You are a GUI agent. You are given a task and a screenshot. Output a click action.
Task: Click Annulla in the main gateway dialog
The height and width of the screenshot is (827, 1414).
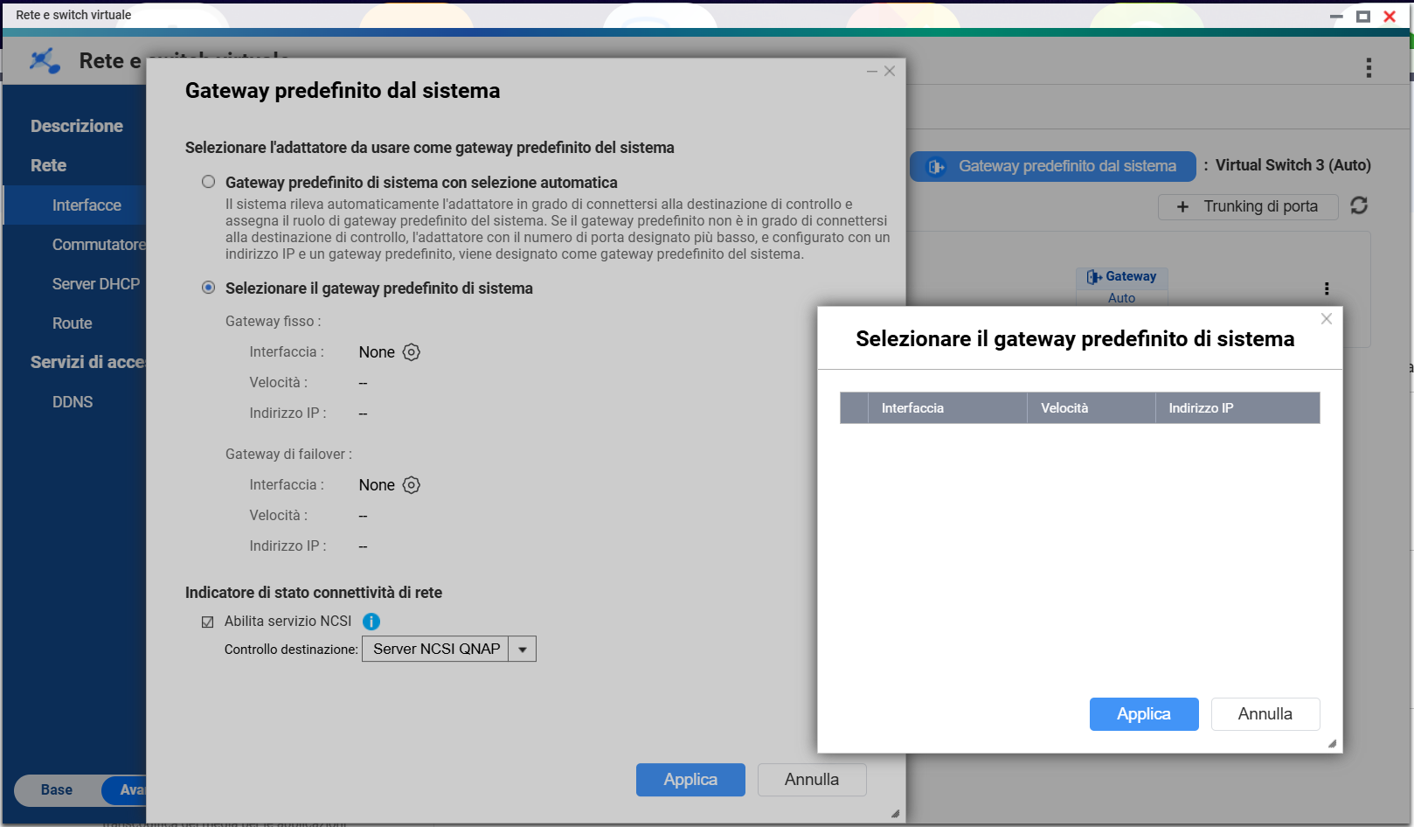tap(811, 780)
